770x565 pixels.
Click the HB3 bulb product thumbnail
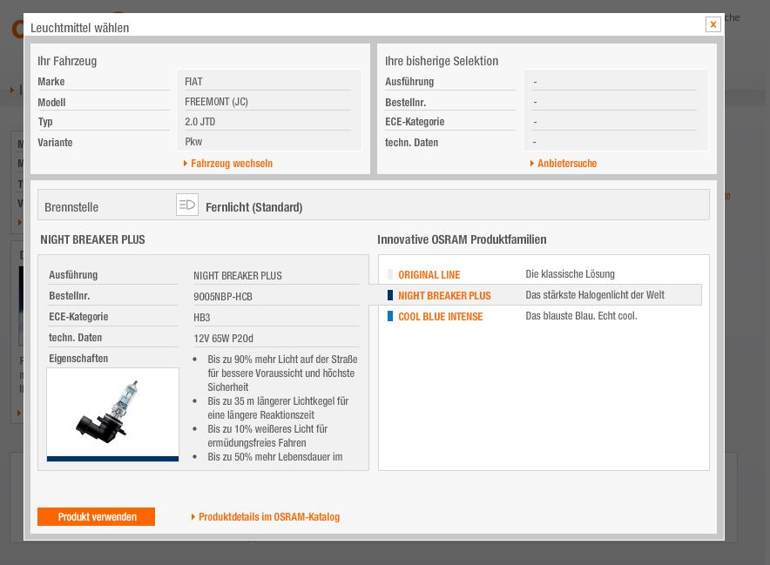click(112, 414)
